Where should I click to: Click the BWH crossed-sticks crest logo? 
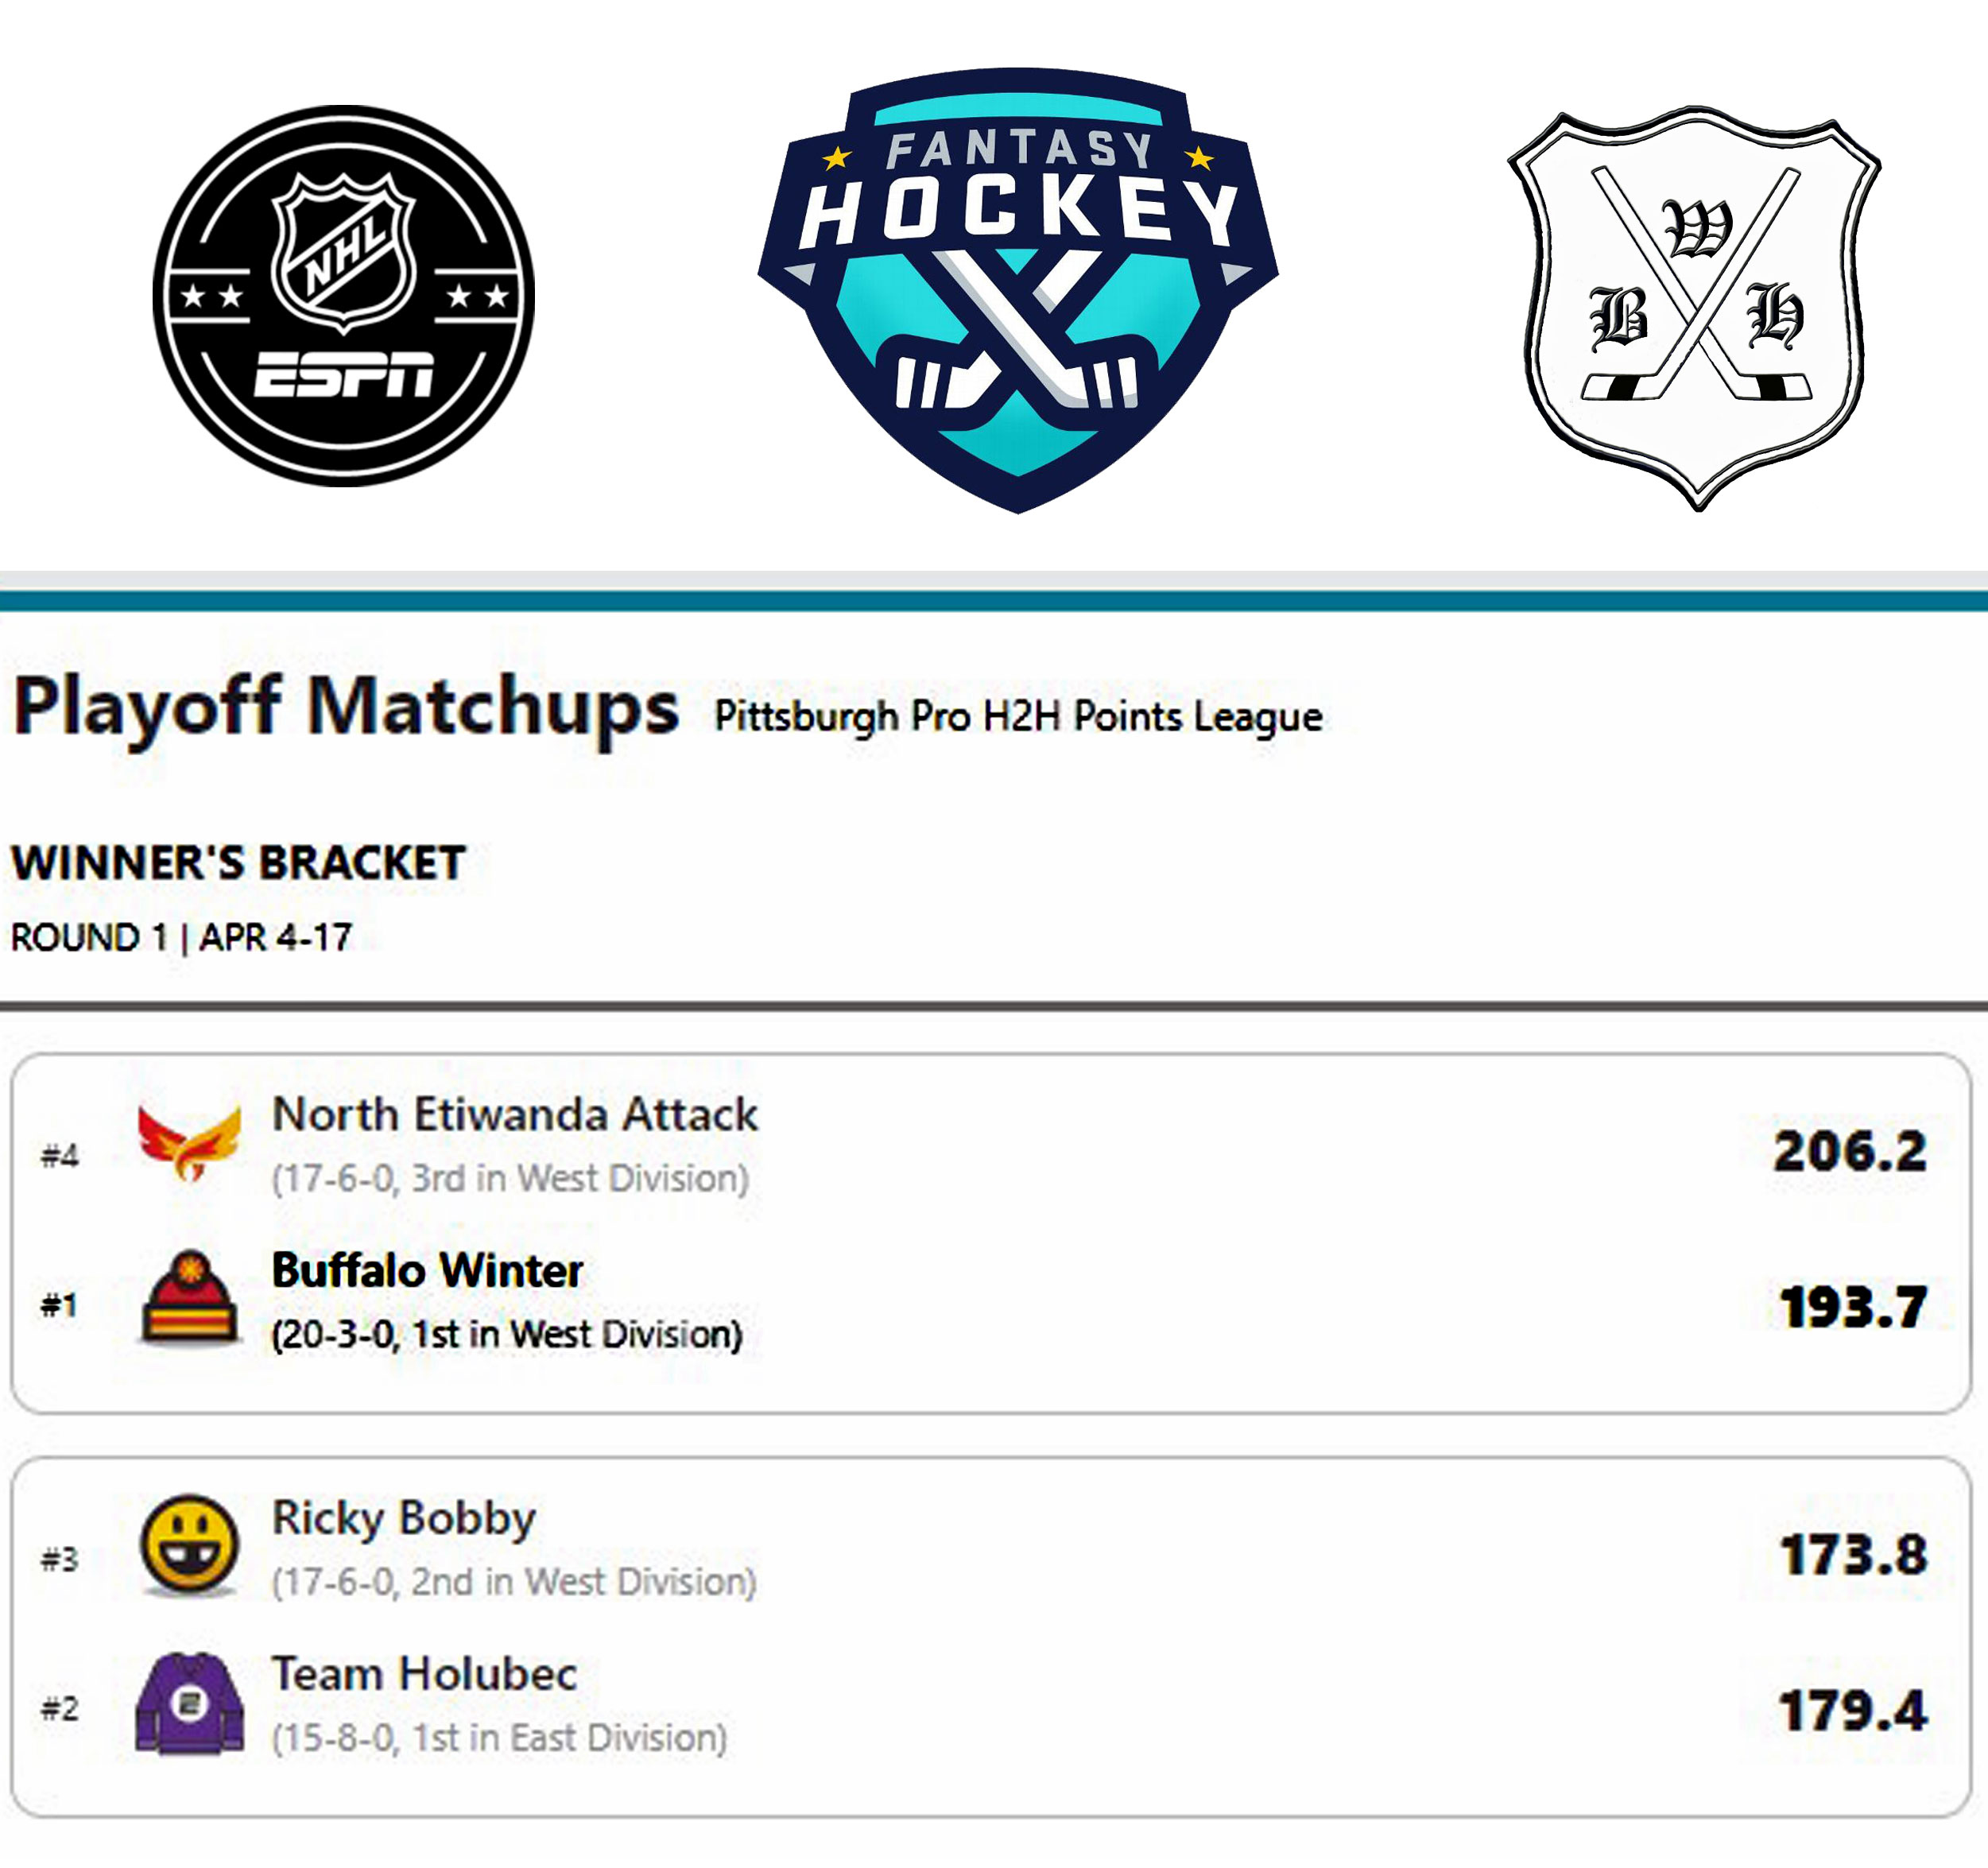pos(1695,307)
